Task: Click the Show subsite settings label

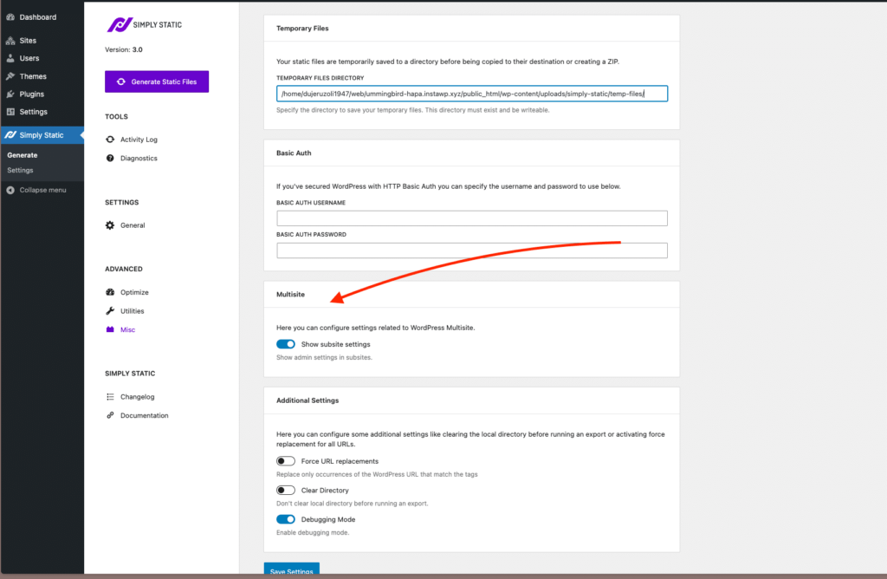Action: point(335,344)
